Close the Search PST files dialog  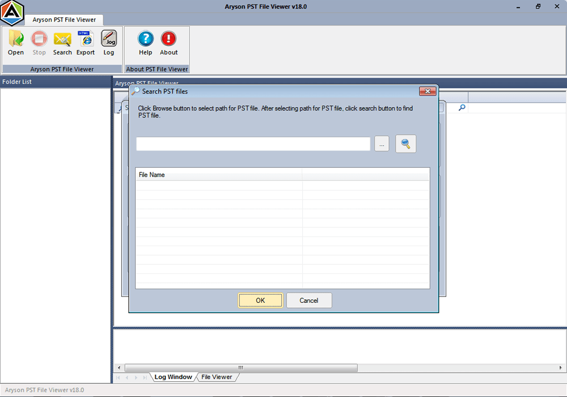[428, 91]
